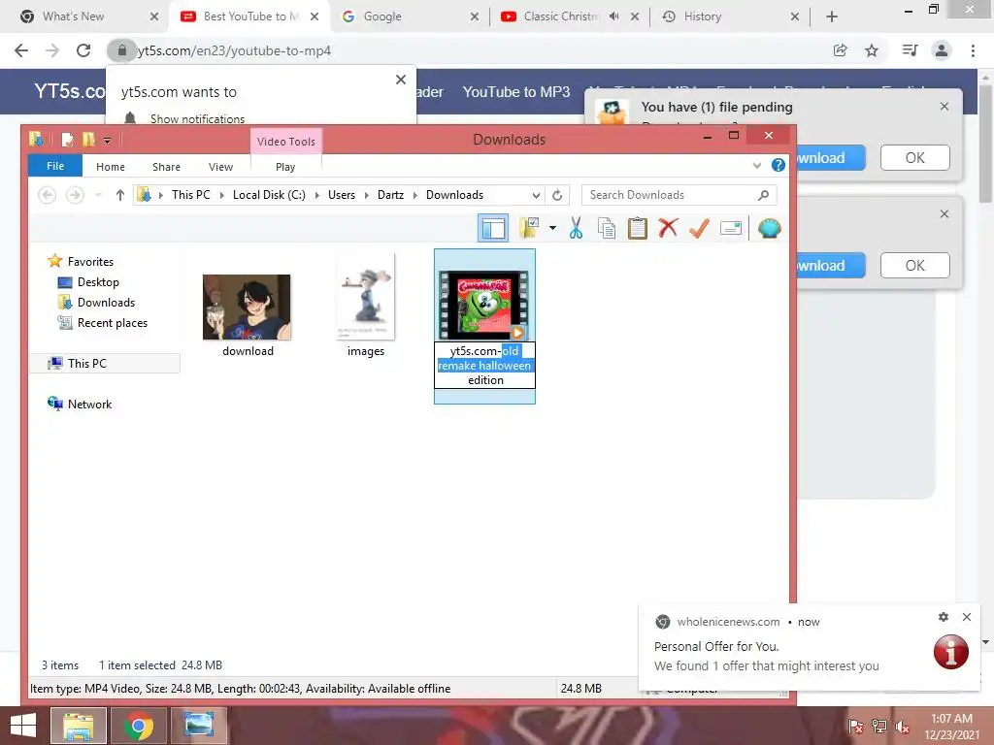Image resolution: width=994 pixels, height=745 pixels.
Task: Click the new-document Properties icon in Explorer title bar
Action: tap(67, 139)
